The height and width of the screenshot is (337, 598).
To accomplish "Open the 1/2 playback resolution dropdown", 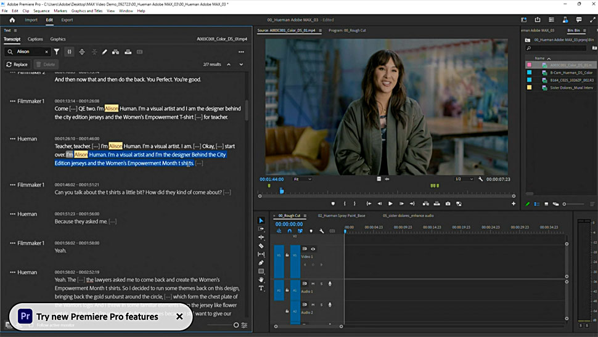I will 464,179.
